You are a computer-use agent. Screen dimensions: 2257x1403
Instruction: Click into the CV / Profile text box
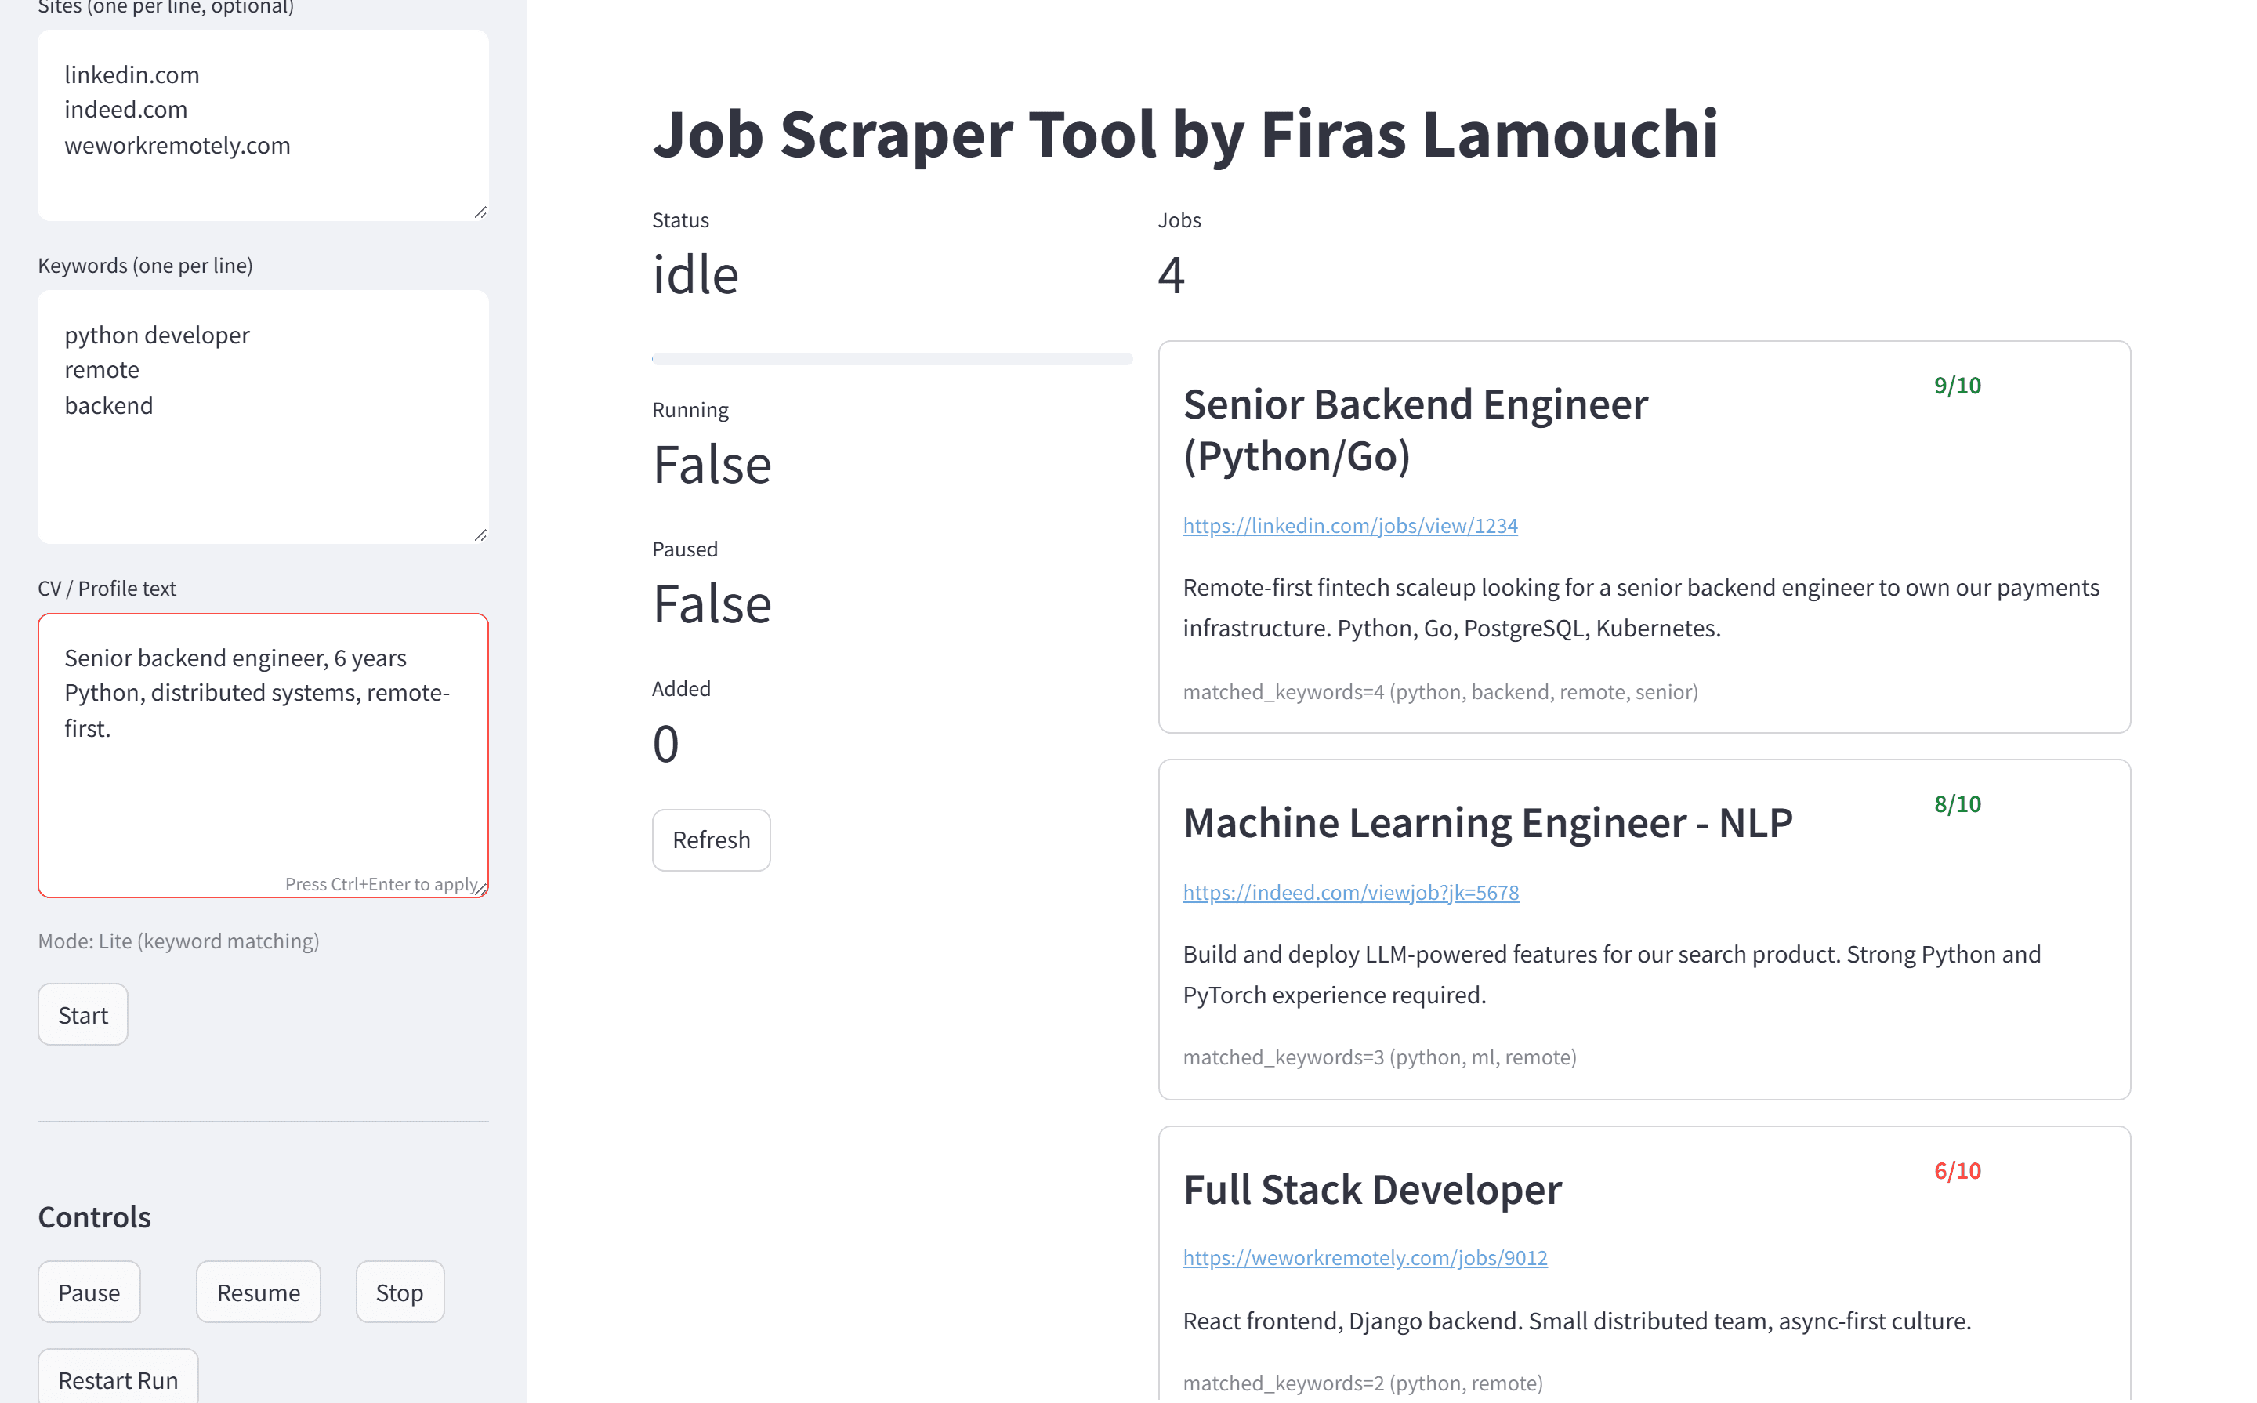pyautogui.click(x=263, y=756)
